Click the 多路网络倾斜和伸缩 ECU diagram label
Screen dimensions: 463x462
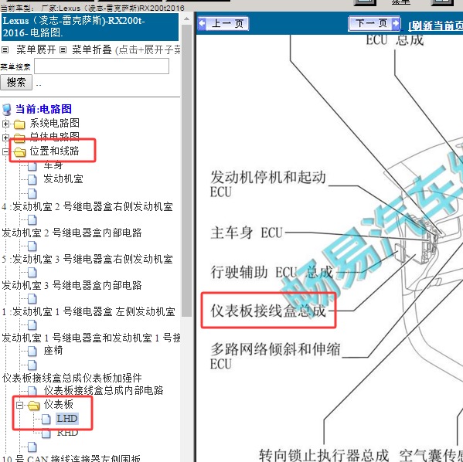pyautogui.click(x=275, y=356)
